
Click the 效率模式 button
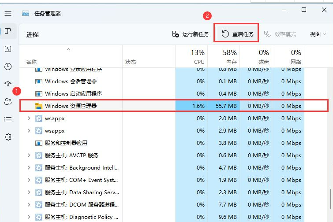(280, 34)
